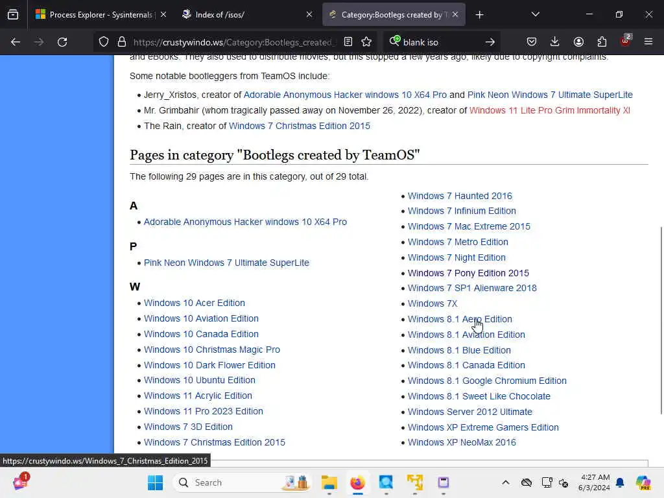This screenshot has width=664, height=498.
Task: Expand the list all tabs chevron
Action: 535,14
